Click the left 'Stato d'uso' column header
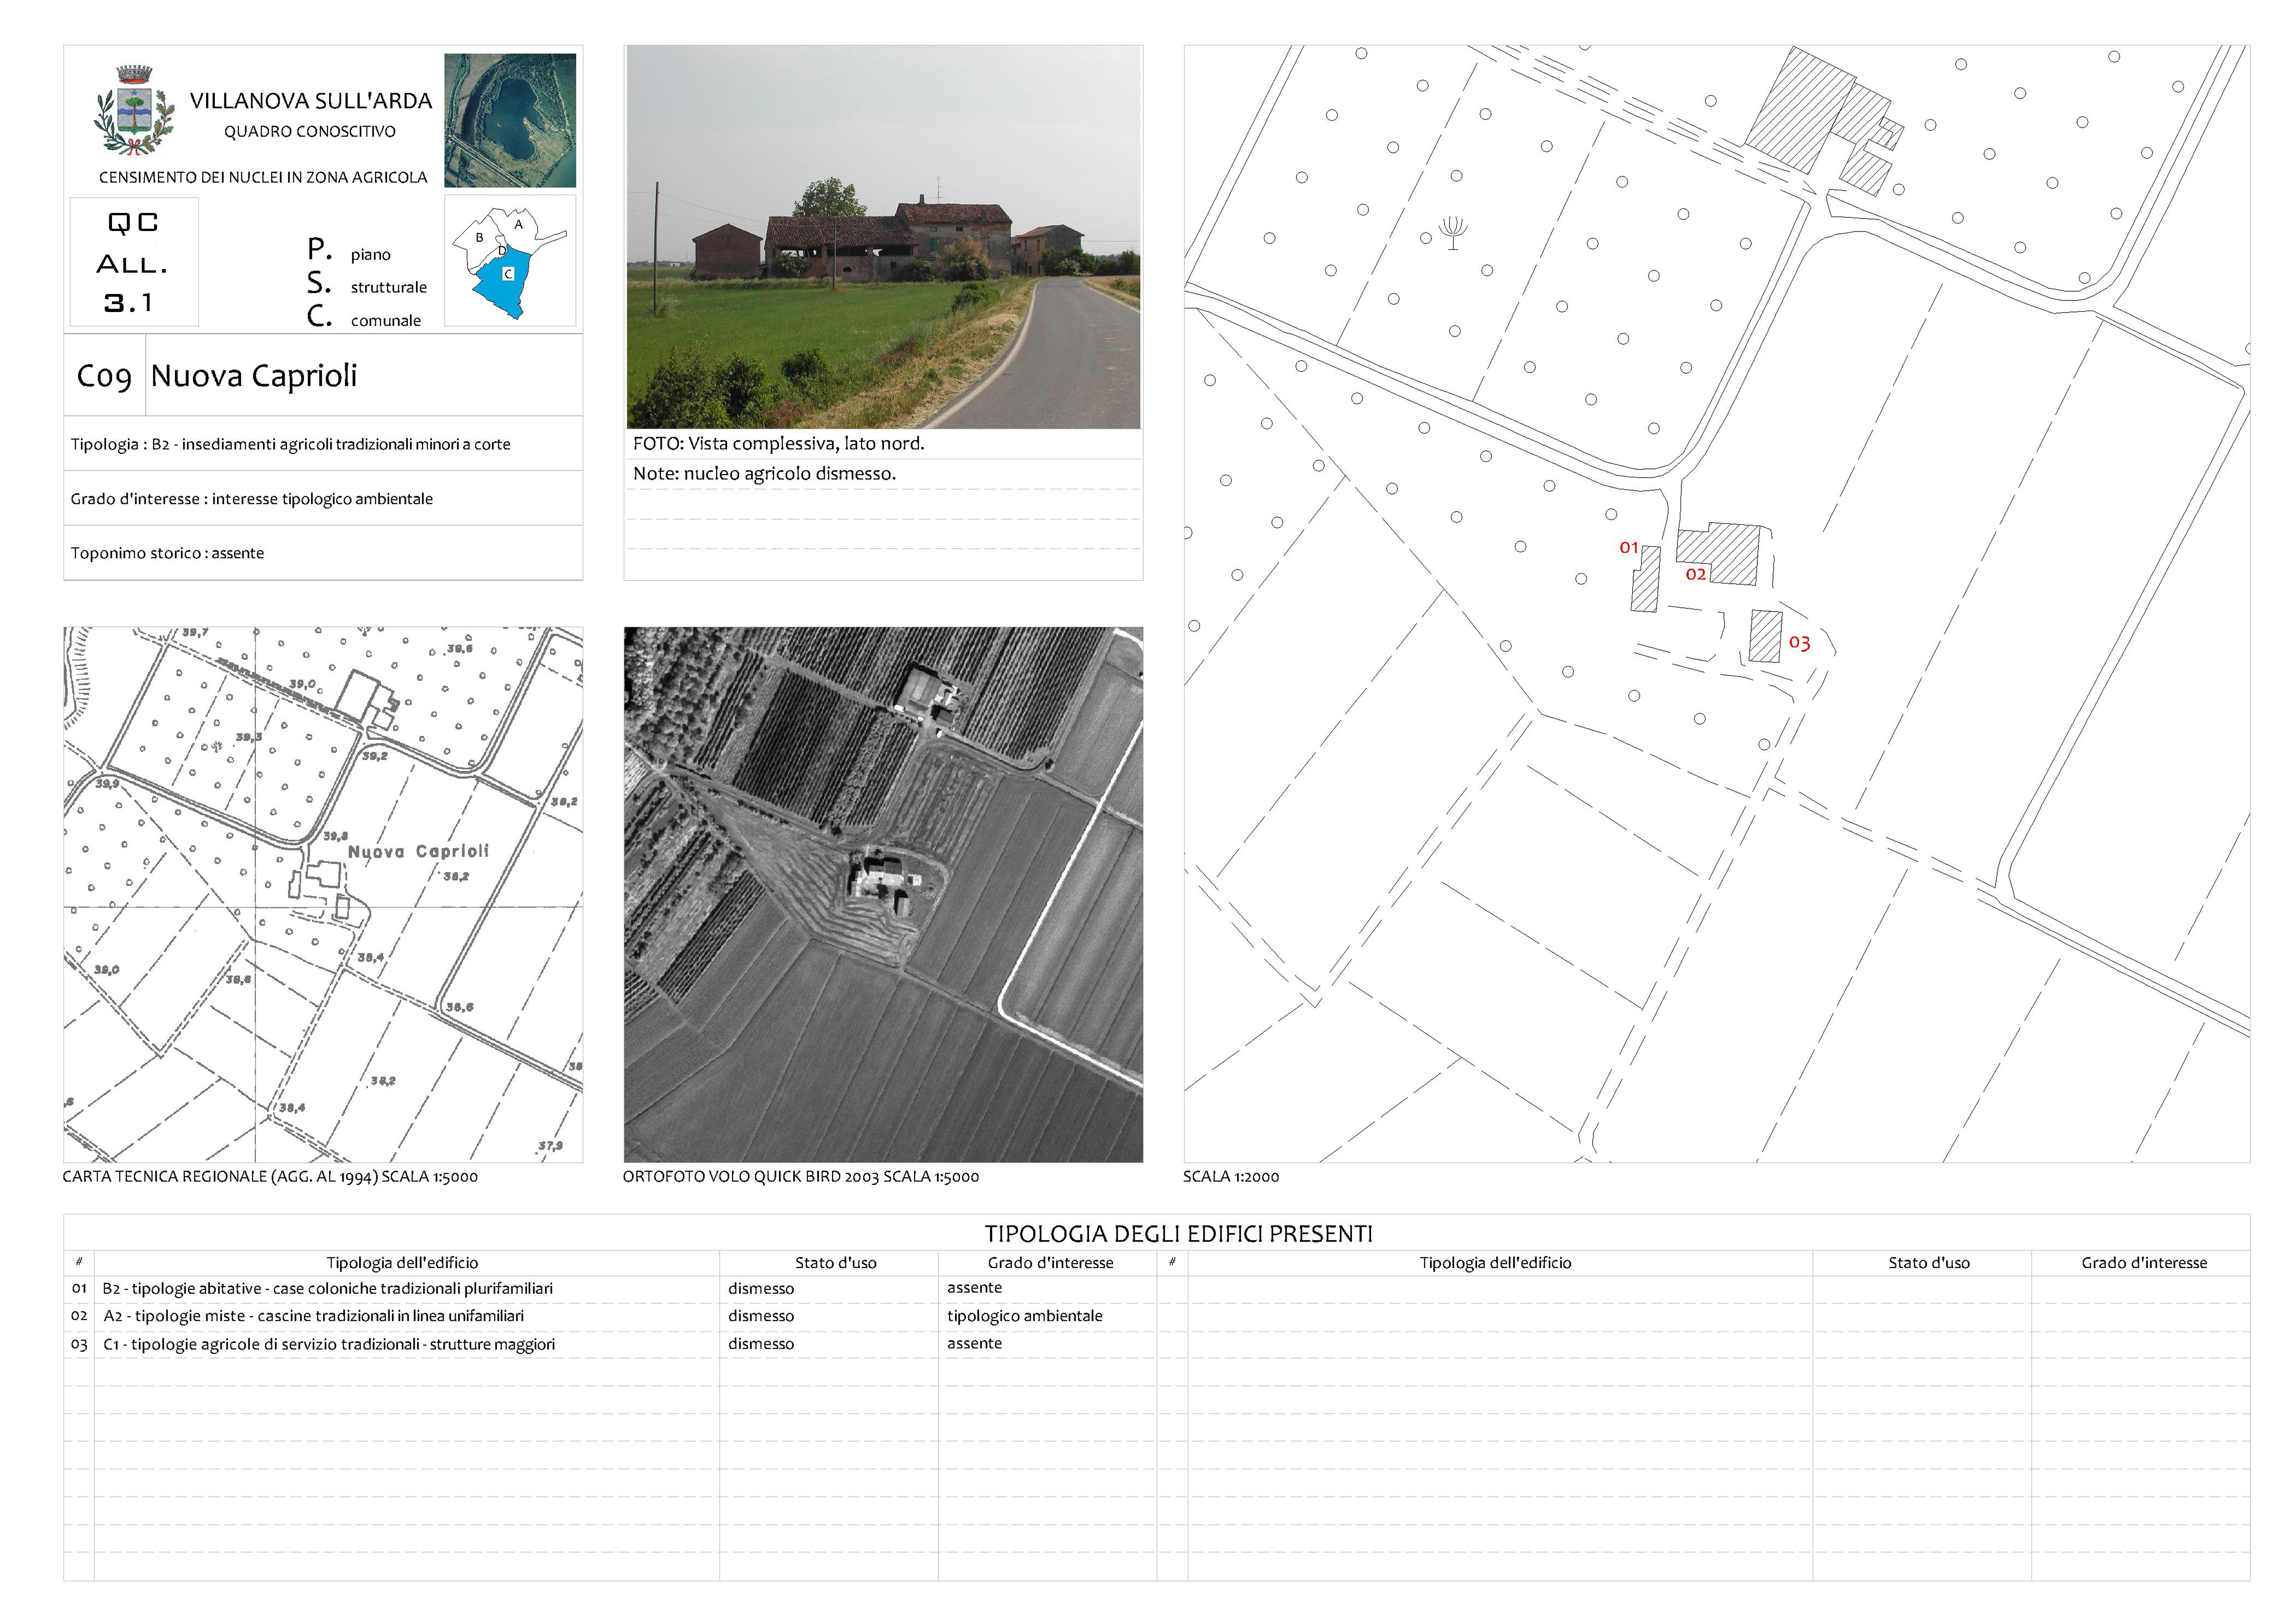This screenshot has height=1624, width=2296. point(836,1263)
